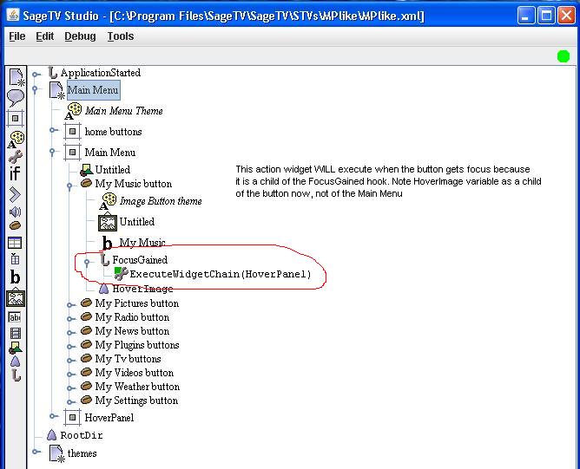
Task: Click the green status indicator light
Action: click(564, 56)
